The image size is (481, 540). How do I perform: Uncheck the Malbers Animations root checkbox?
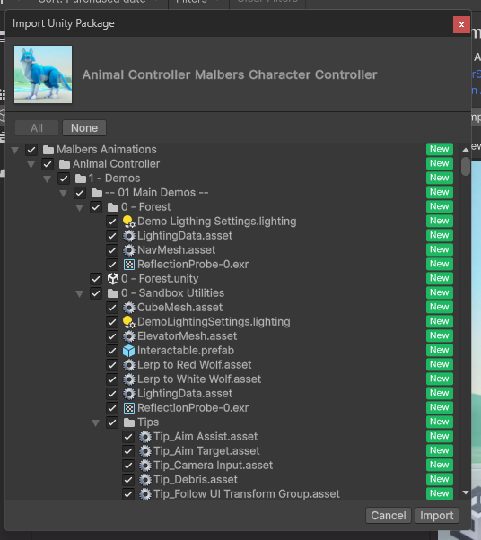31,150
